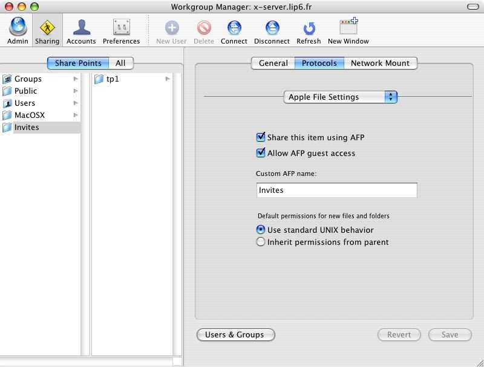The image size is (484, 367).
Task: Click the Disconnect toolbar icon
Action: 272,28
